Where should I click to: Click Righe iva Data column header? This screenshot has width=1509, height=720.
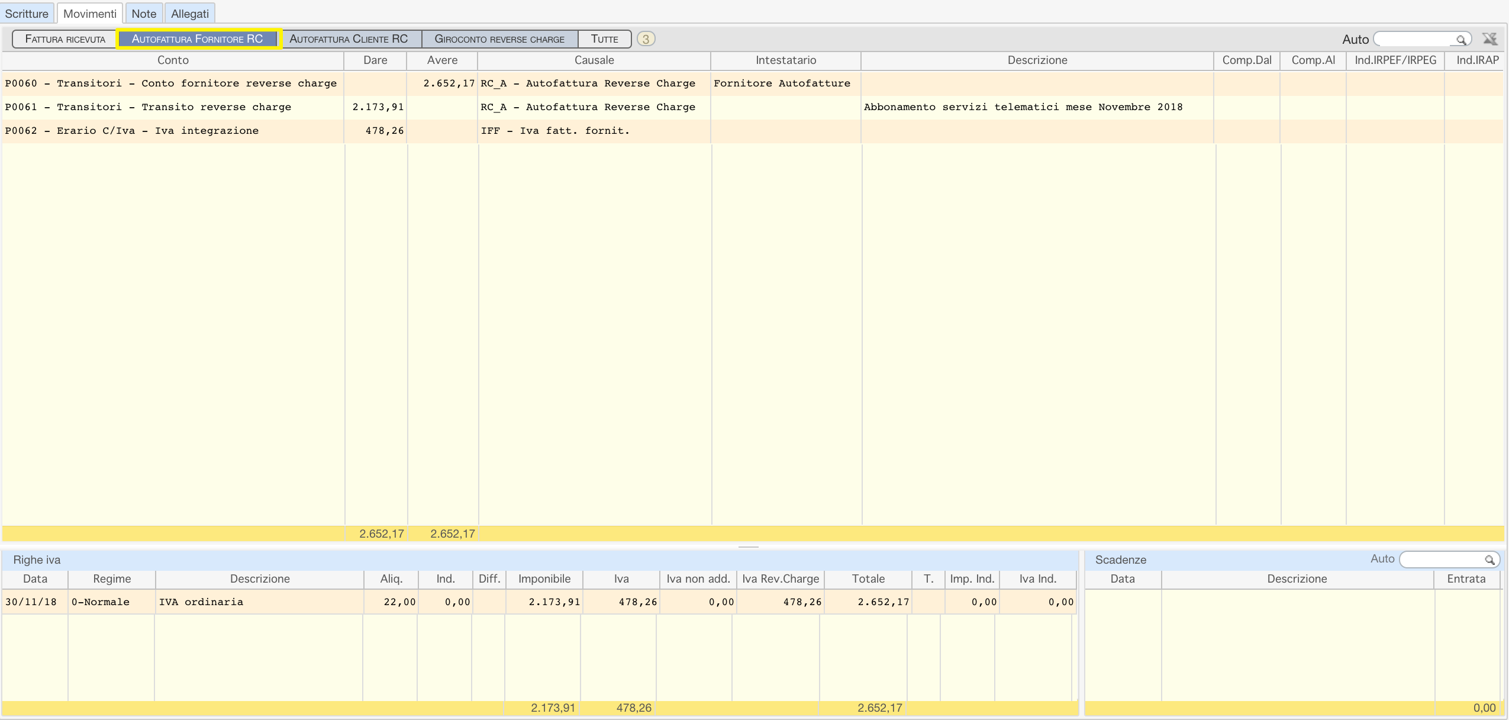35,579
